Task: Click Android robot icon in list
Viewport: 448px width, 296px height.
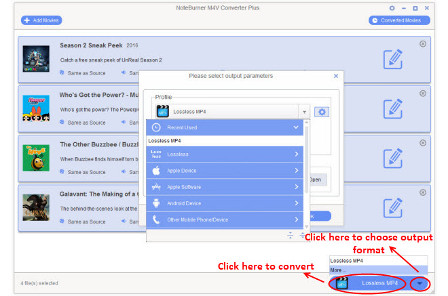Action: click(156, 203)
